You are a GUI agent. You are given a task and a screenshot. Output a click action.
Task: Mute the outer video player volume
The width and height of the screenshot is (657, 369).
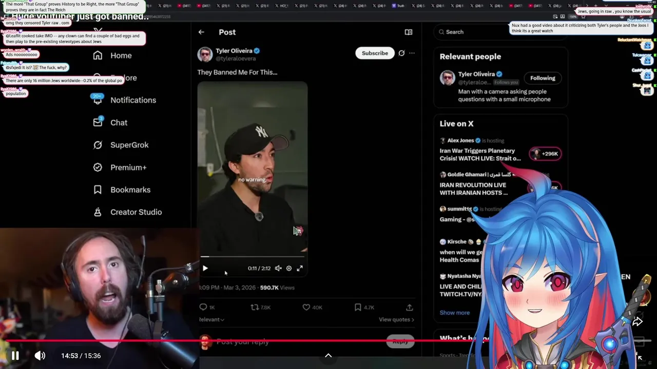pyautogui.click(x=40, y=356)
